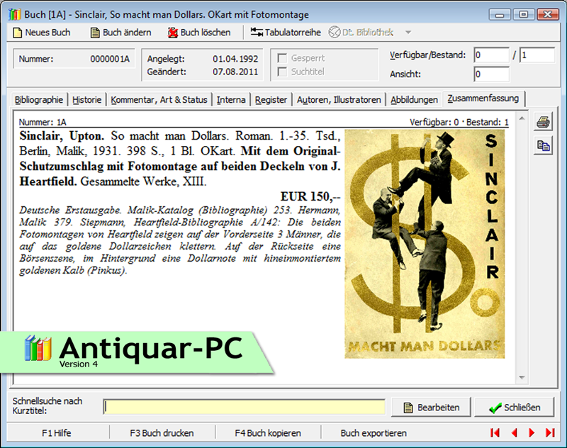This screenshot has width=567, height=448.
Task: Toggle the Gesperrt checkbox
Action: [x=283, y=58]
